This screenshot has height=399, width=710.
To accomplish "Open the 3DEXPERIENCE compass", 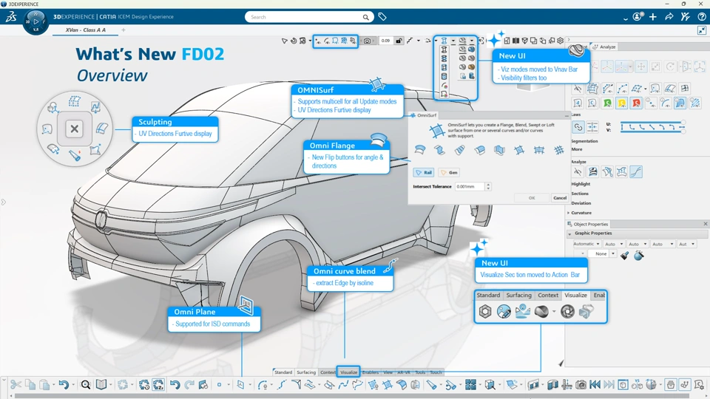I will point(35,21).
